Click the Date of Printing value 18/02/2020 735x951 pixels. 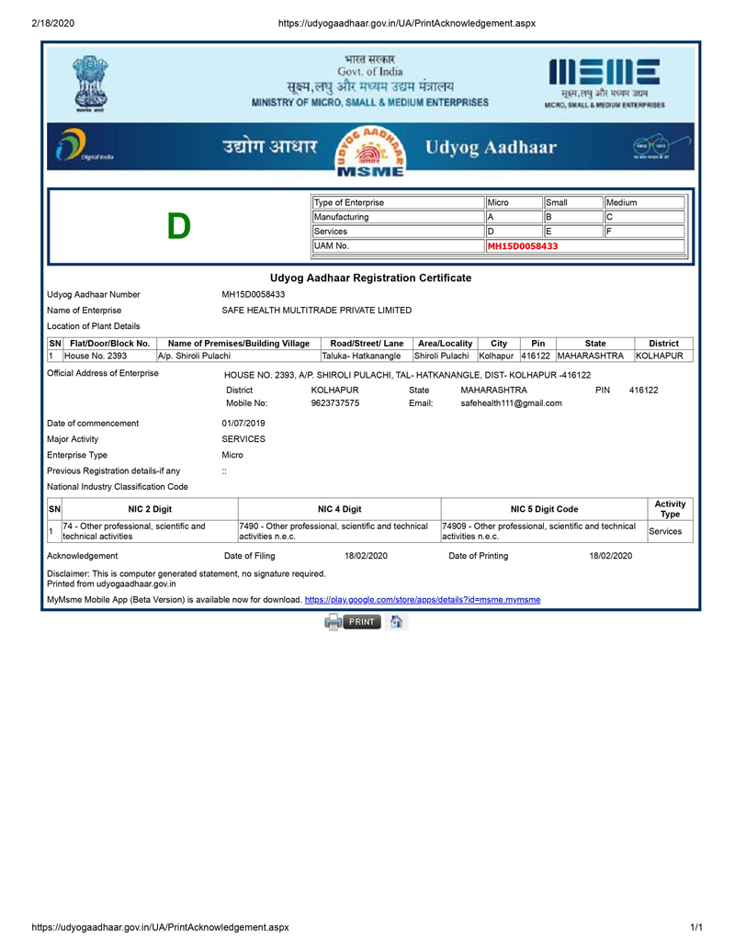click(611, 556)
